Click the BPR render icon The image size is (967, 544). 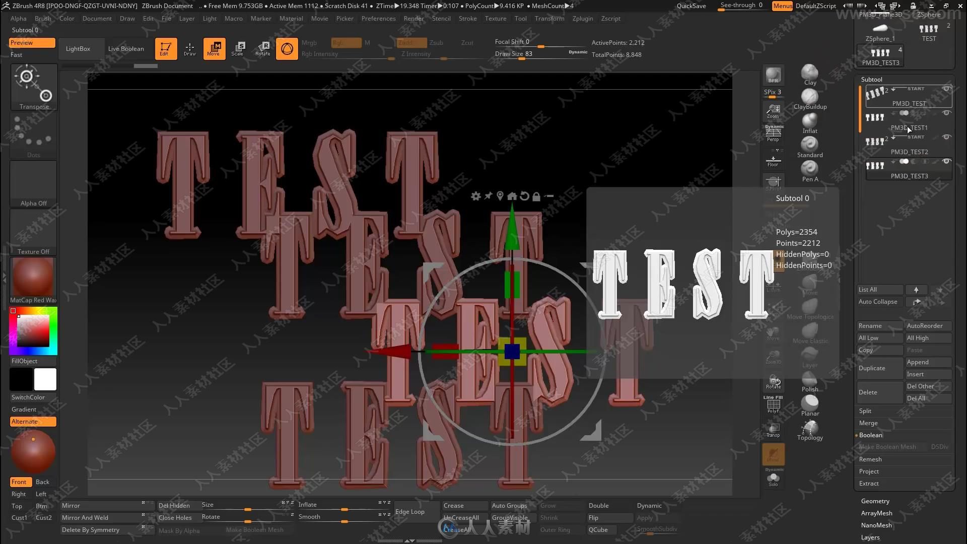point(773,75)
